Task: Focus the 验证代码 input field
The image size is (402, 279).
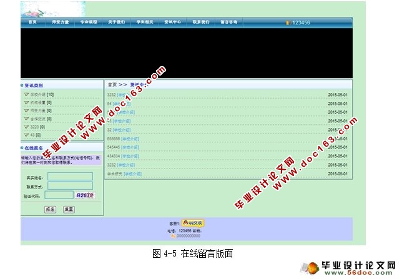Action: pyautogui.click(x=59, y=195)
